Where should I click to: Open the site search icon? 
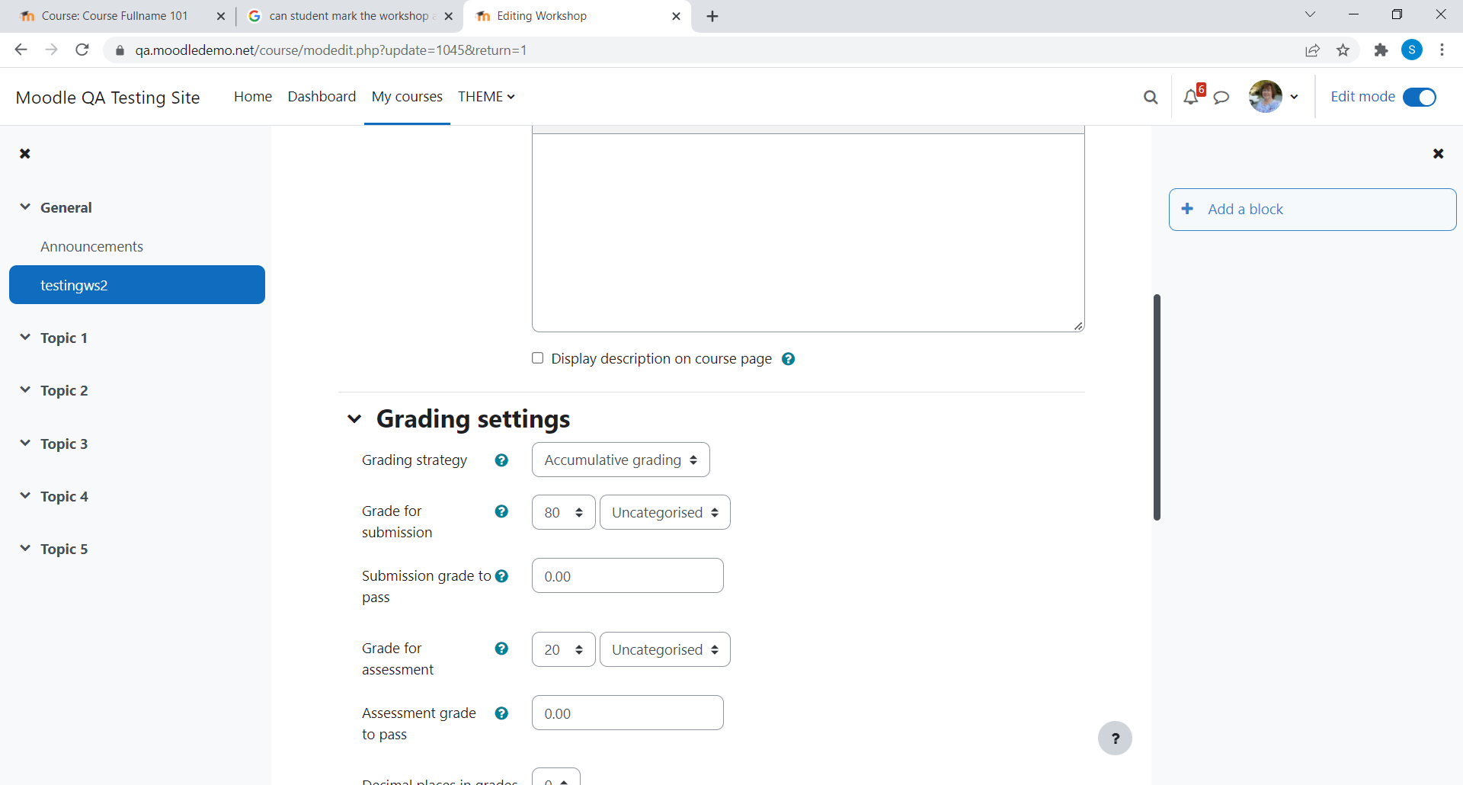tap(1151, 97)
